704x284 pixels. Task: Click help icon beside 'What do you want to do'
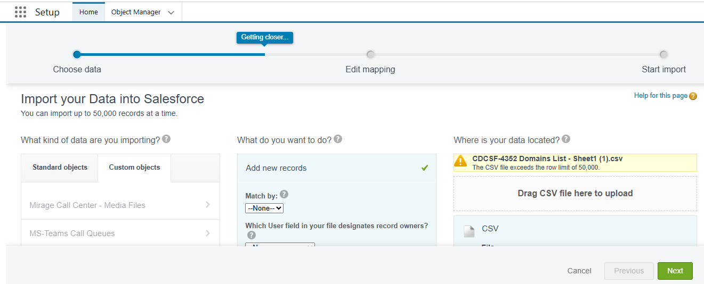338,139
